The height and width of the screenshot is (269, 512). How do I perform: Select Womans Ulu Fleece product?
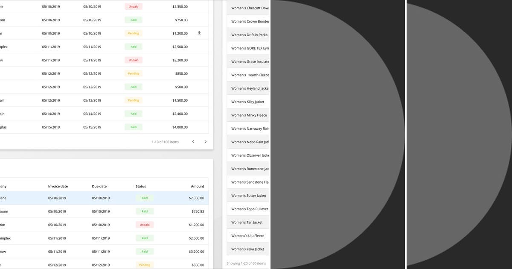(x=247, y=235)
